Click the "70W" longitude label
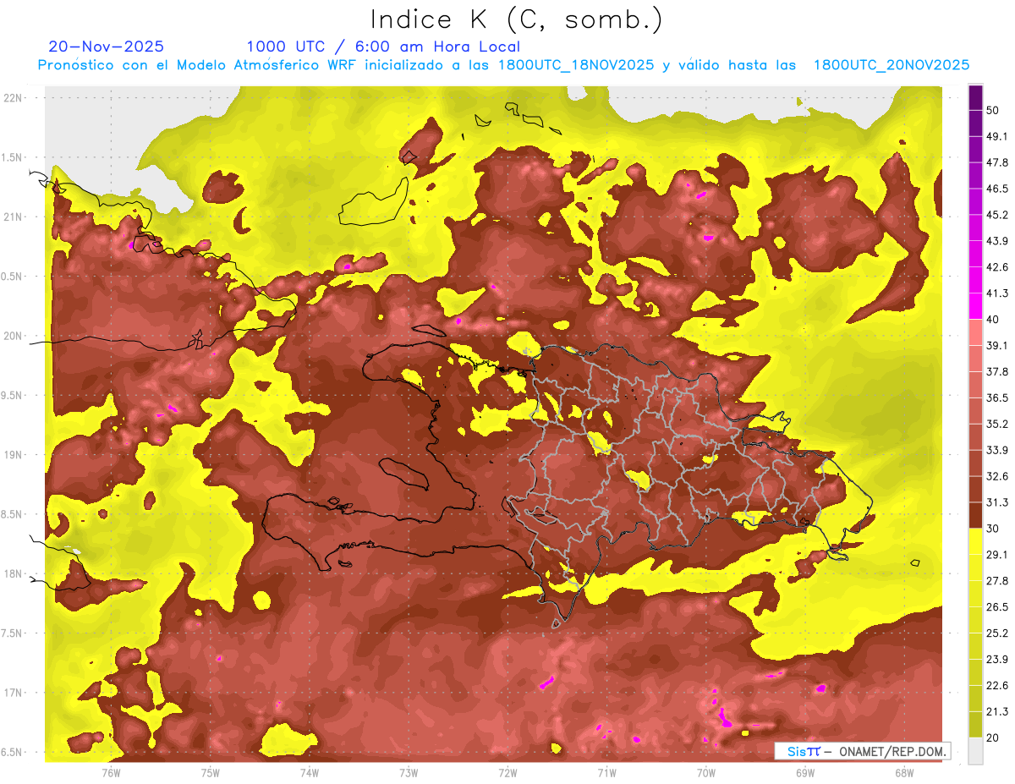This screenshot has width=1015, height=784. [706, 772]
